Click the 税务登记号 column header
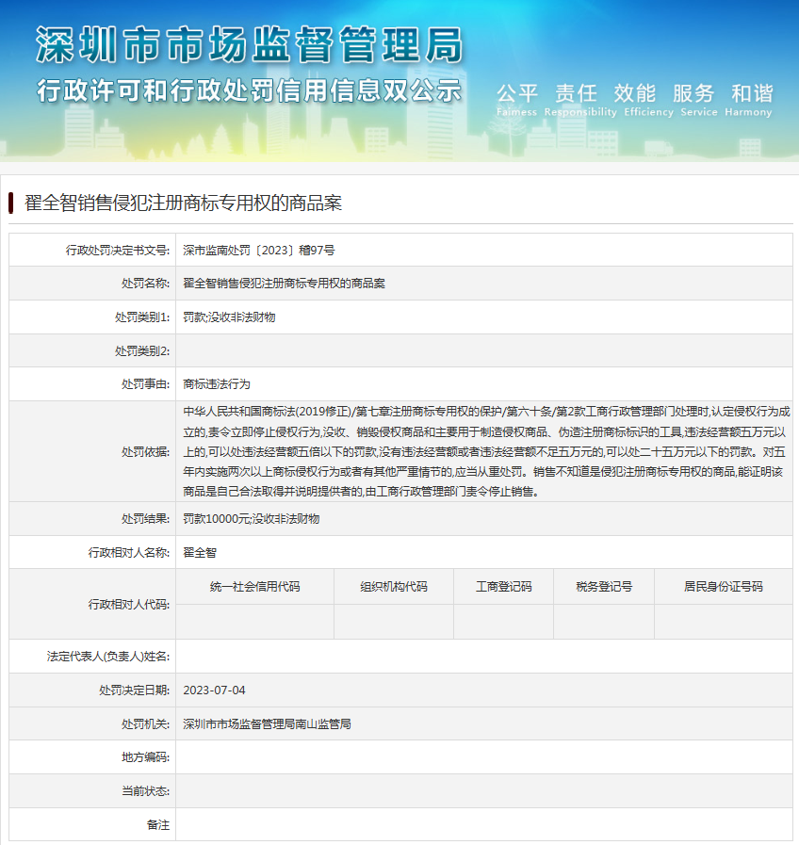 [604, 587]
